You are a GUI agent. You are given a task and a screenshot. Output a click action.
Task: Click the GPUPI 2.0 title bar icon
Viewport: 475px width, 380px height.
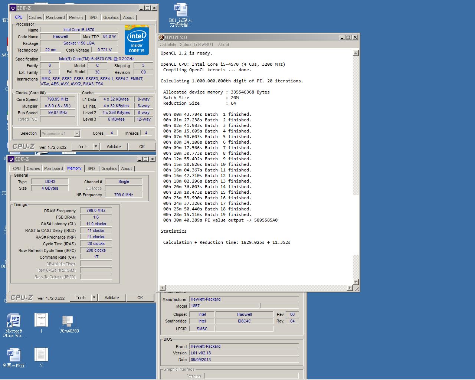pyautogui.click(x=161, y=37)
